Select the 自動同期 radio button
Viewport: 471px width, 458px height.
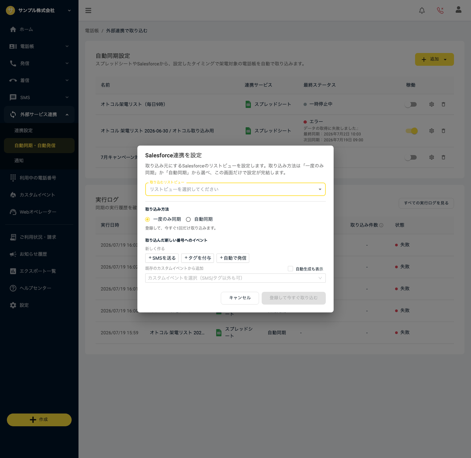coord(188,220)
